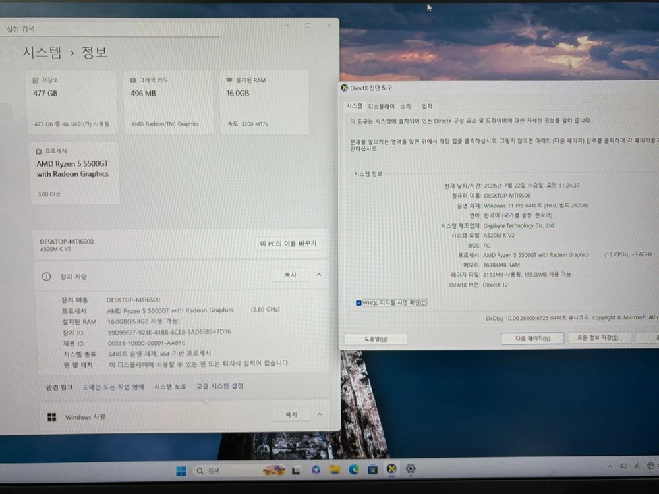
Task: Click the Windows logo beside Windows 사양
Action: pos(51,417)
